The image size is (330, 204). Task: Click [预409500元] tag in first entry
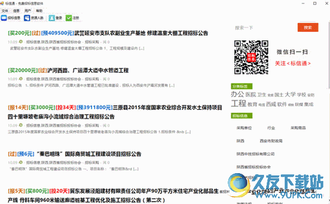[x=58, y=33]
